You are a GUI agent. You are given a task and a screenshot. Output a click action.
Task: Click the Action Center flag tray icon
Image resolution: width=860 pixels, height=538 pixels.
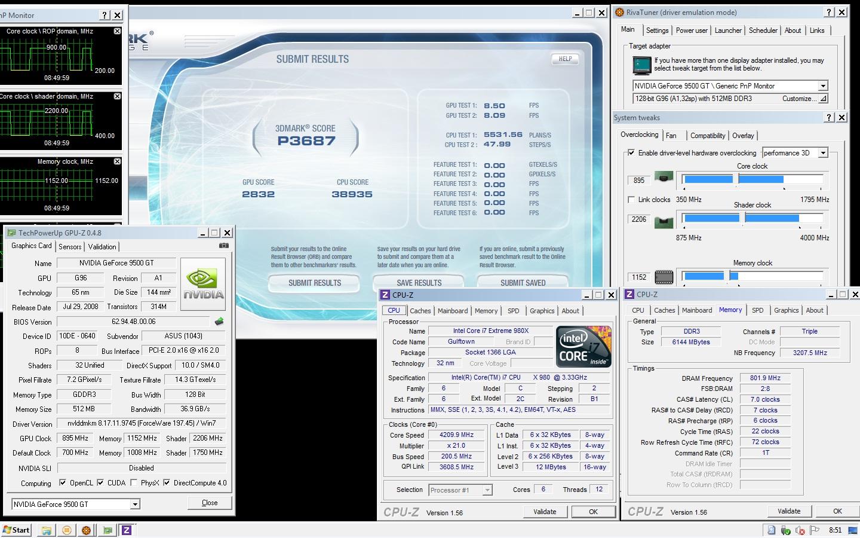pyautogui.click(x=813, y=530)
